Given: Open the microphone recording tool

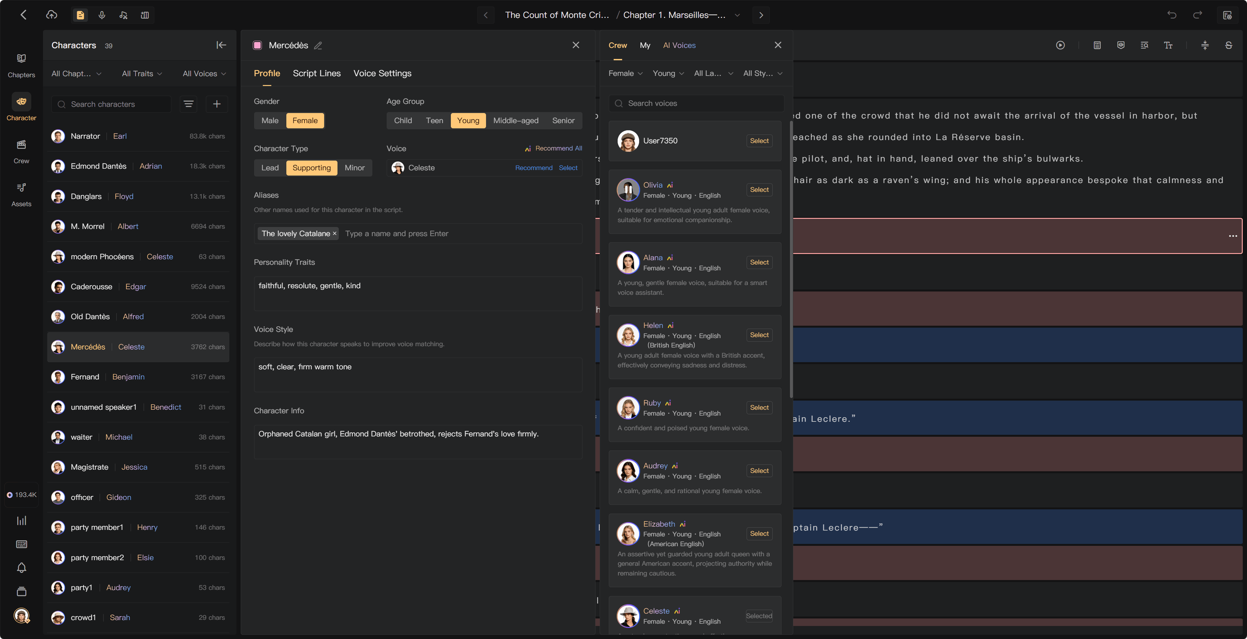Looking at the screenshot, I should [x=102, y=15].
